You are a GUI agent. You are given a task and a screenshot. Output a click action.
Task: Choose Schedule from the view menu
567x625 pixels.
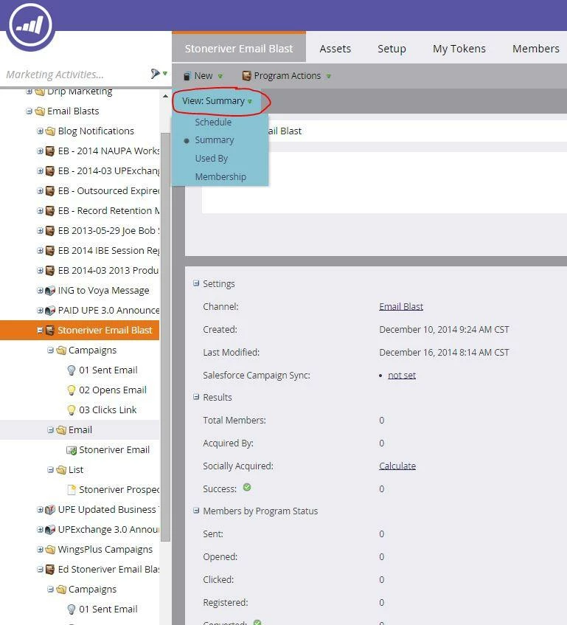(x=213, y=122)
